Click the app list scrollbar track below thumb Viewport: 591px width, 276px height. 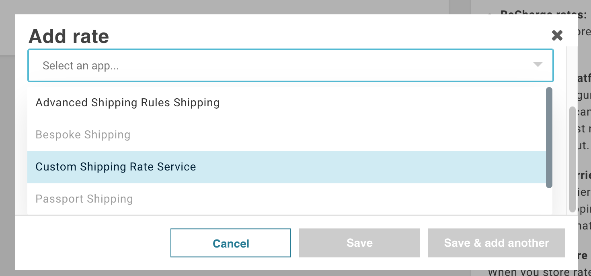coord(549,201)
